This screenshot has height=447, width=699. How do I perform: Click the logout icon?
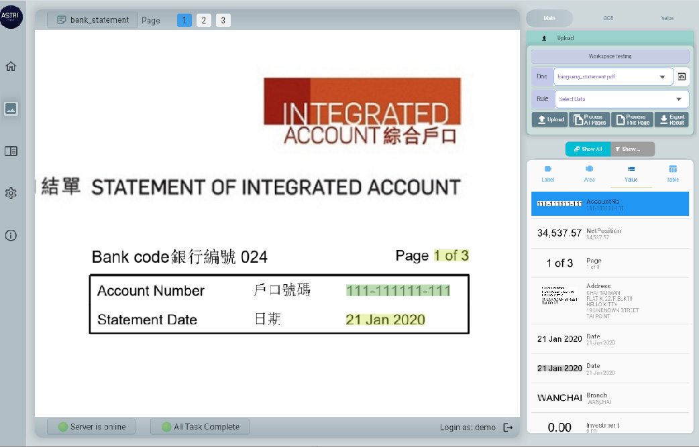(x=508, y=428)
